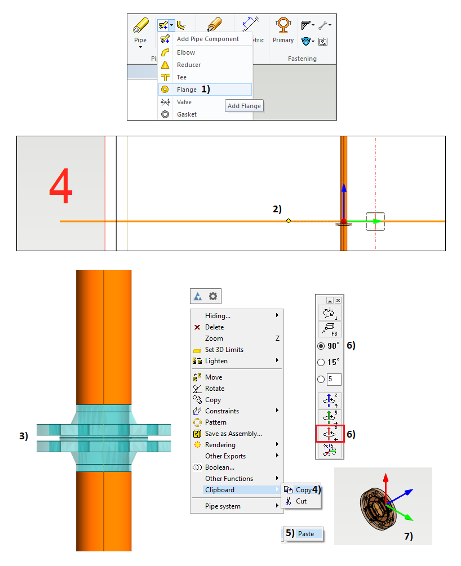Viewport: 461px width, 566px height.
Task: Click Boolean... in the context menu
Action: [x=237, y=467]
